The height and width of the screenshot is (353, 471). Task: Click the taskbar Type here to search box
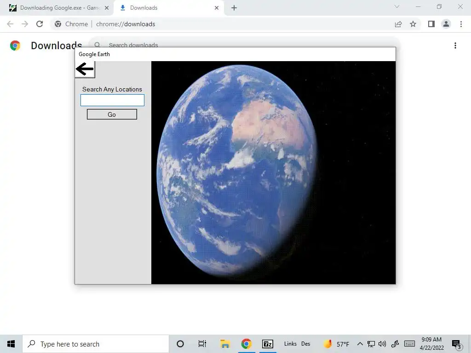coord(96,344)
